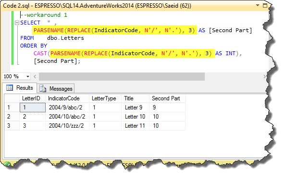
Task: Click the editor horizontal scrollbar thumb
Action: click(122, 76)
